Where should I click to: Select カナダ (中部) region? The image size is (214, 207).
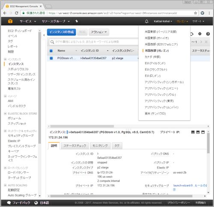tap(152, 57)
